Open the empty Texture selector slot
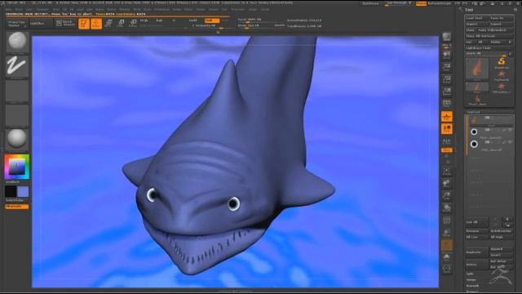This screenshot has width=522, height=294. 17,115
